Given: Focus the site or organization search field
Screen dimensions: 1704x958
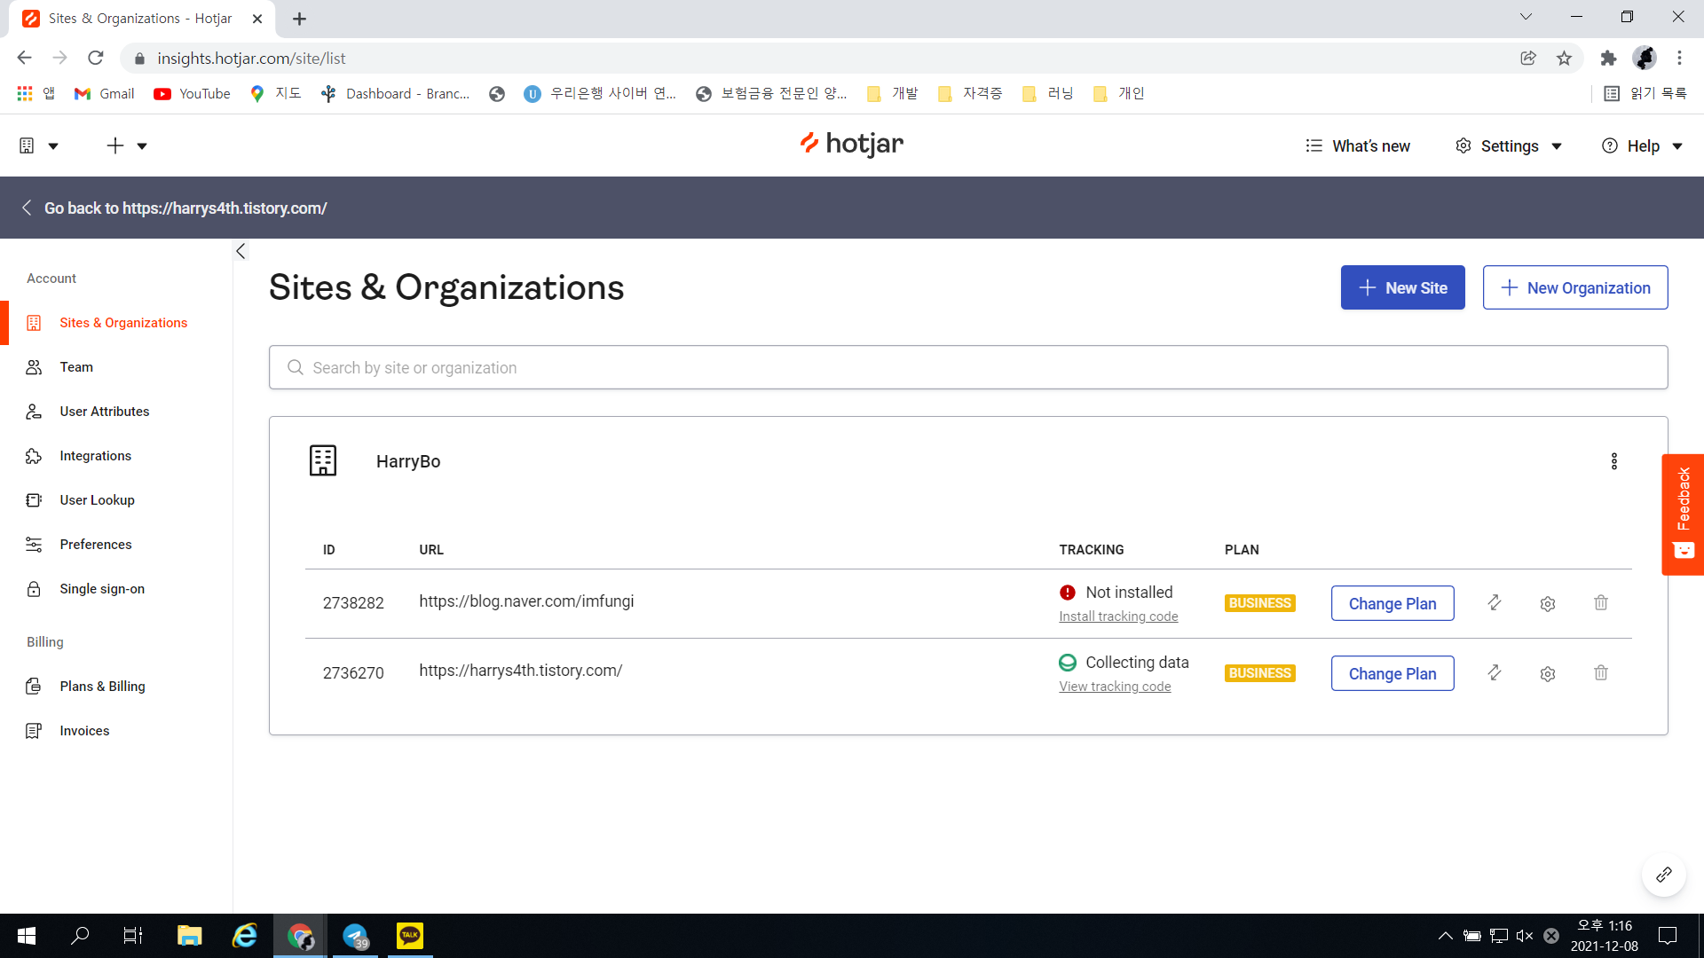Looking at the screenshot, I should (x=967, y=367).
